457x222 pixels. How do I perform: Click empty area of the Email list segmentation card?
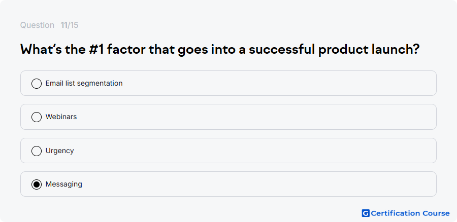pos(277,83)
